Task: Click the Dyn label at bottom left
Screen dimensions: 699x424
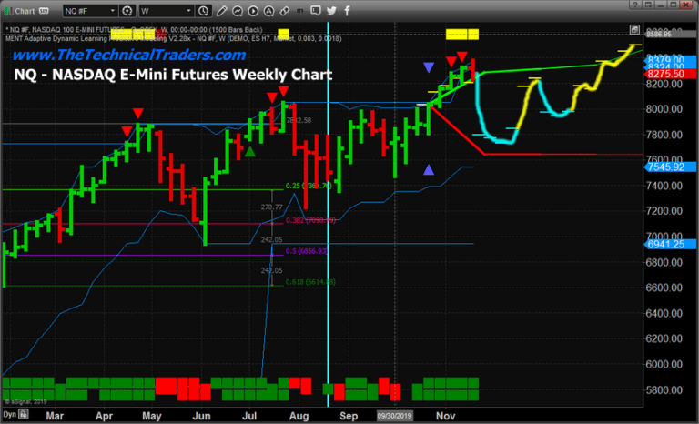Action: tap(9, 414)
